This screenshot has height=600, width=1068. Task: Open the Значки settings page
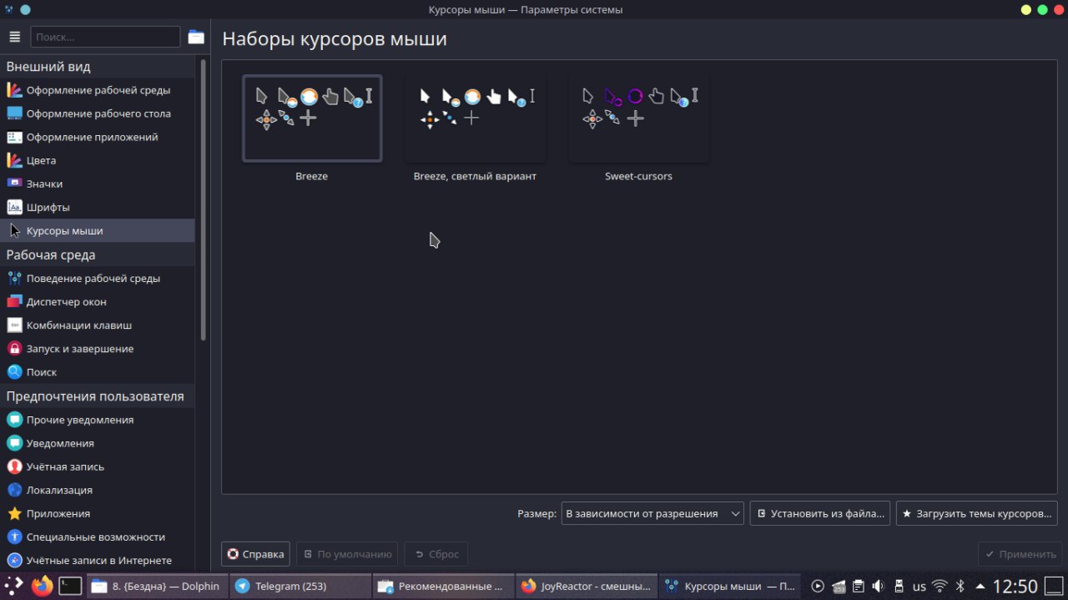pos(98,184)
